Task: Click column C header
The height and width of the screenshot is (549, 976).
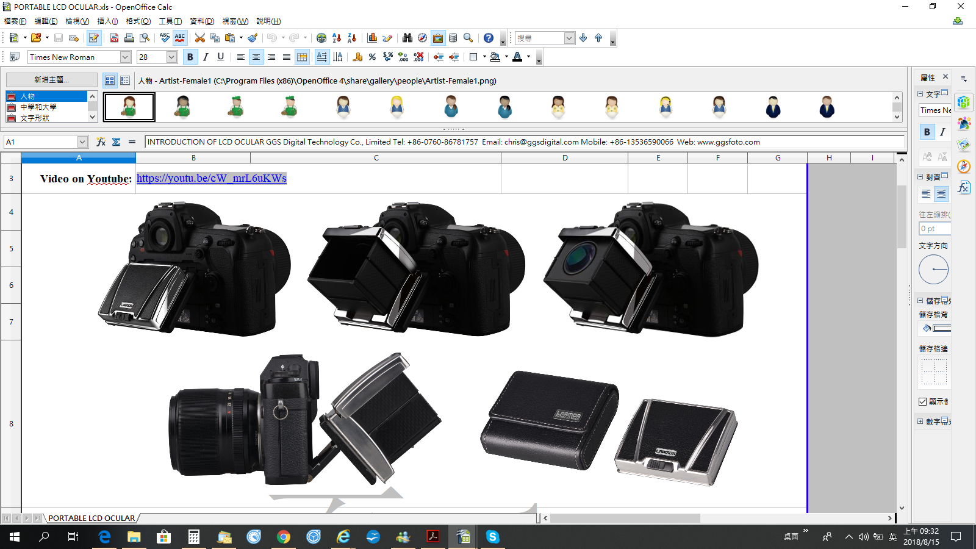Action: tap(376, 157)
